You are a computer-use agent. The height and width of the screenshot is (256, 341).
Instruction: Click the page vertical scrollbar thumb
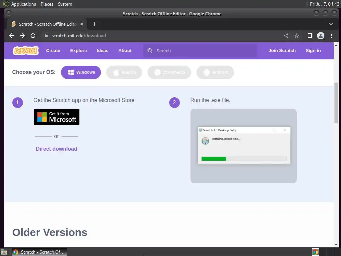pyautogui.click(x=336, y=103)
